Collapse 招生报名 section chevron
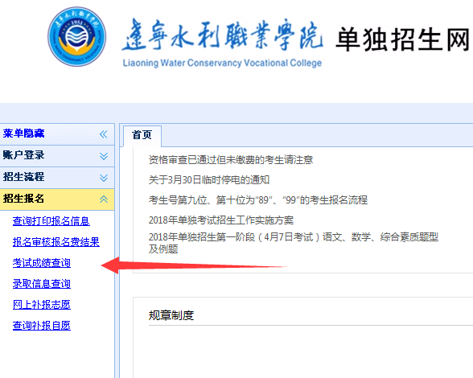Viewport: 473px width, 378px height. coord(104,199)
